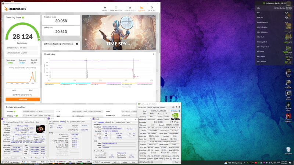The width and height of the screenshot is (294, 165).
Task: Show hidden tray icons chevron
Action: [245, 163]
